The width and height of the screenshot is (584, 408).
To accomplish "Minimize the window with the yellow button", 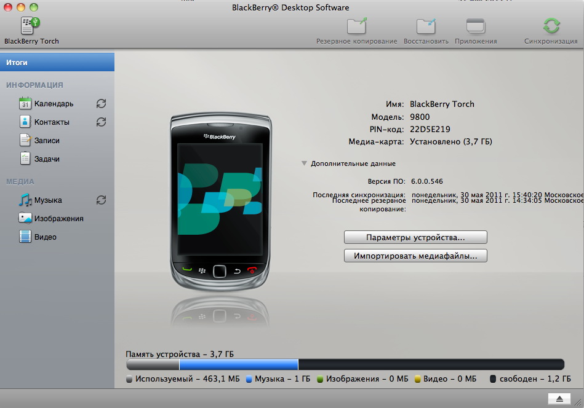I will pyautogui.click(x=21, y=7).
